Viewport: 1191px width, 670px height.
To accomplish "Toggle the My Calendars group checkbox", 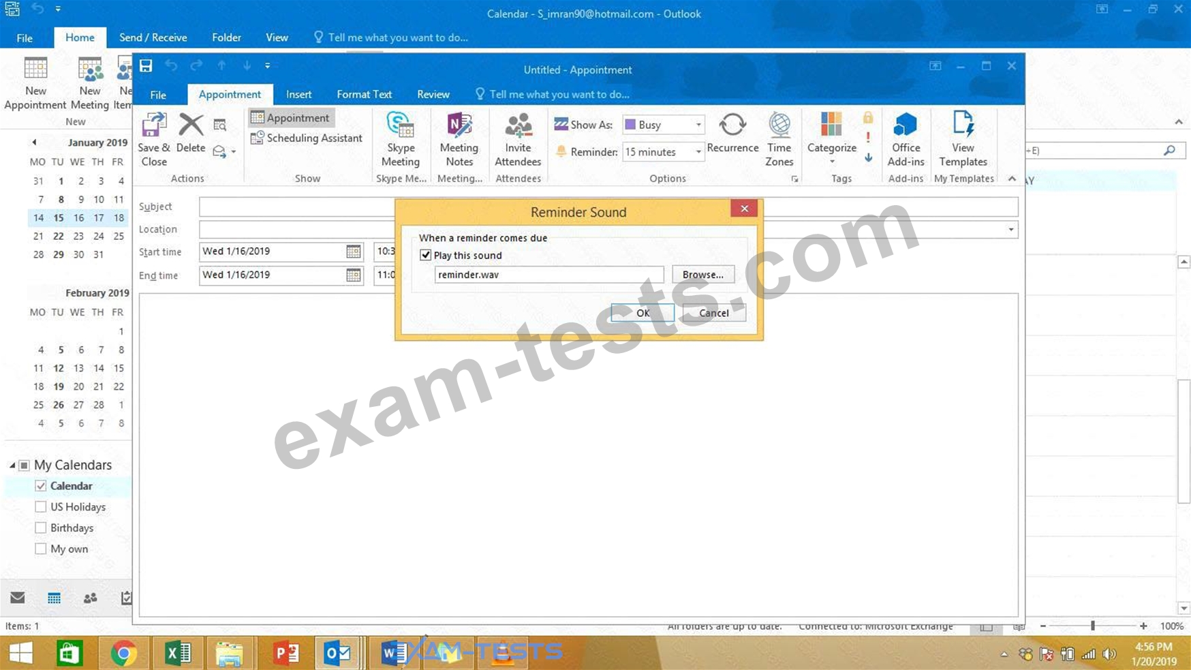I will [25, 465].
